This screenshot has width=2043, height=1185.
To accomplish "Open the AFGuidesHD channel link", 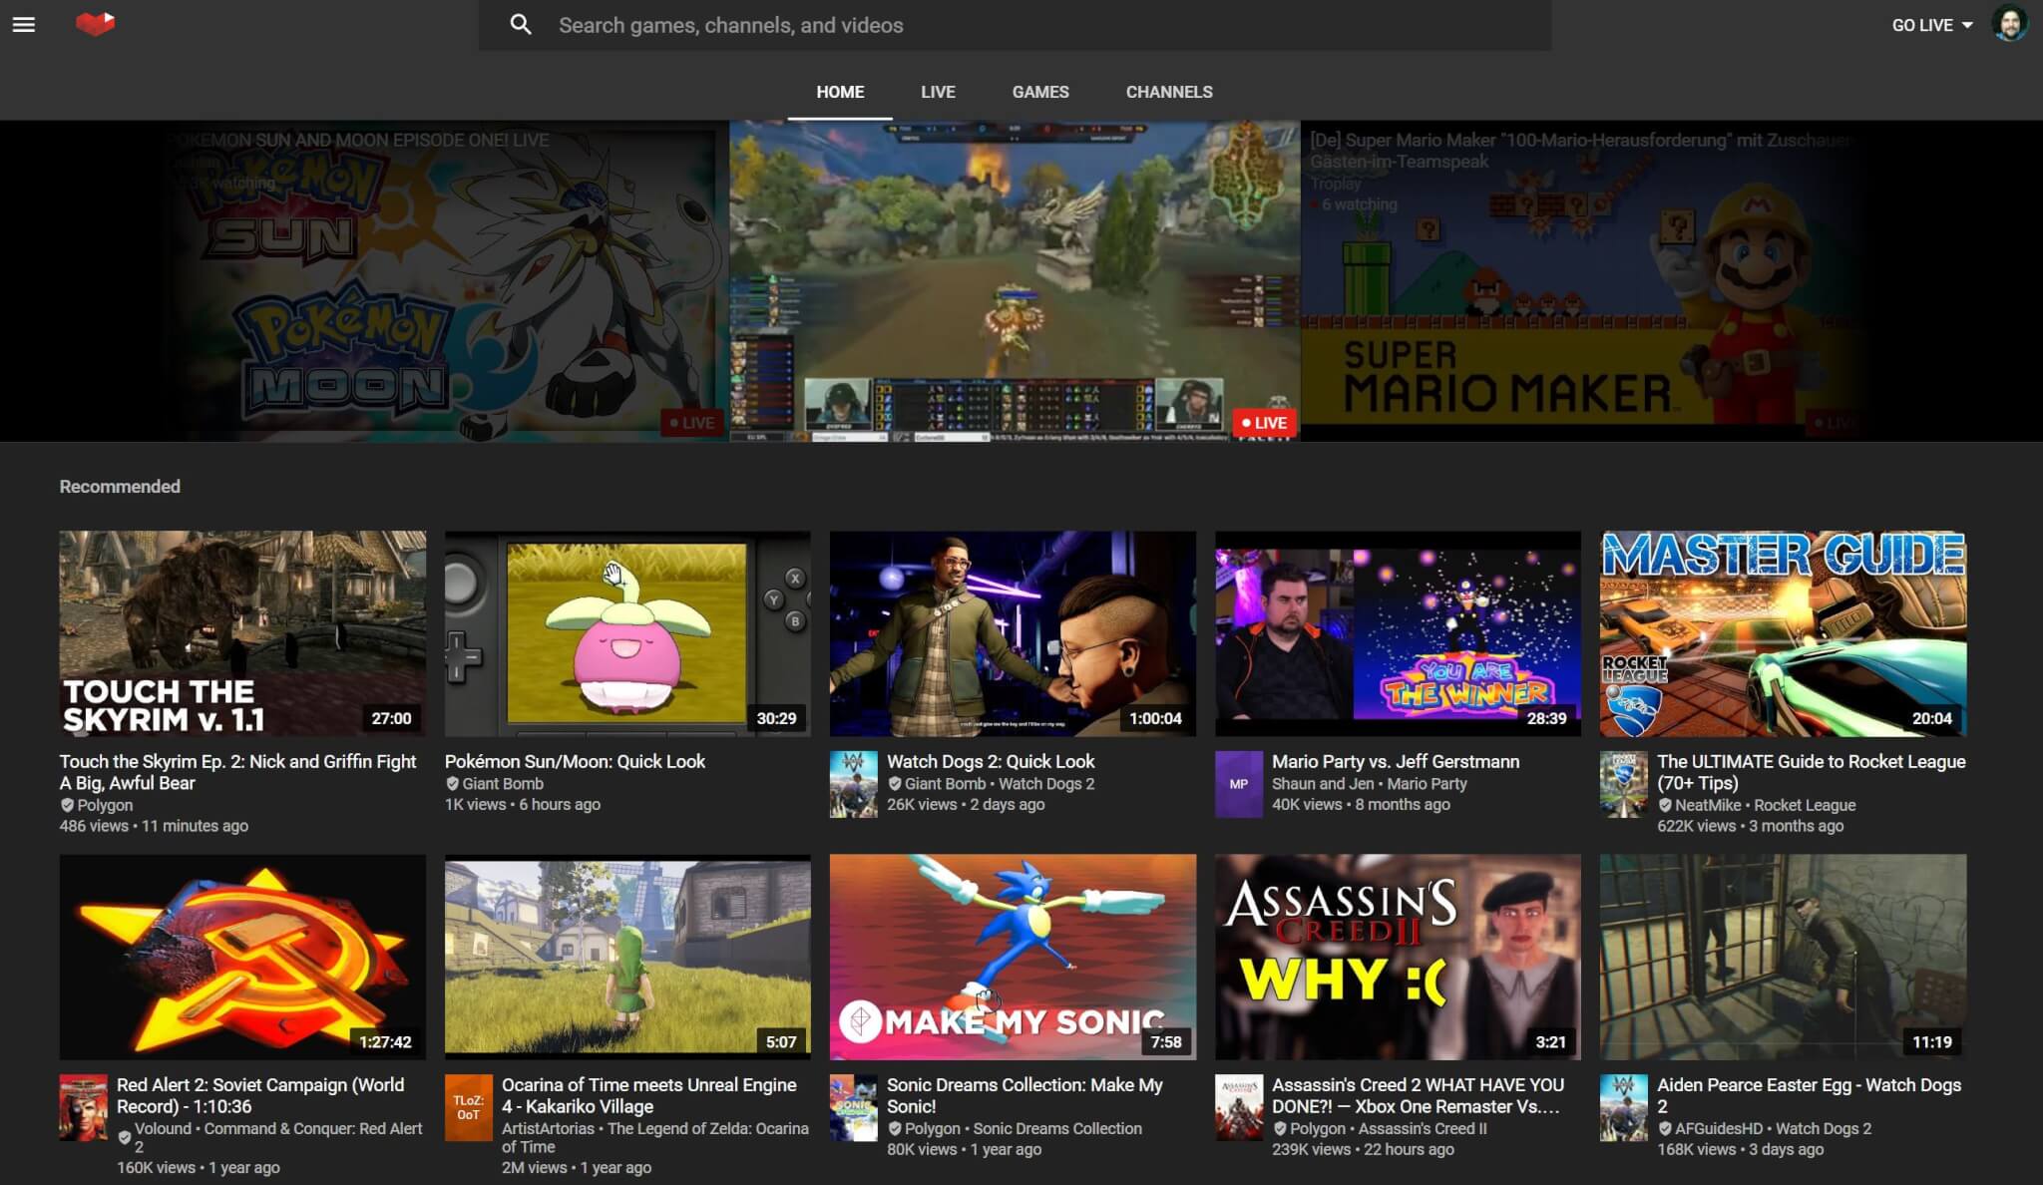I will pyautogui.click(x=1719, y=1128).
